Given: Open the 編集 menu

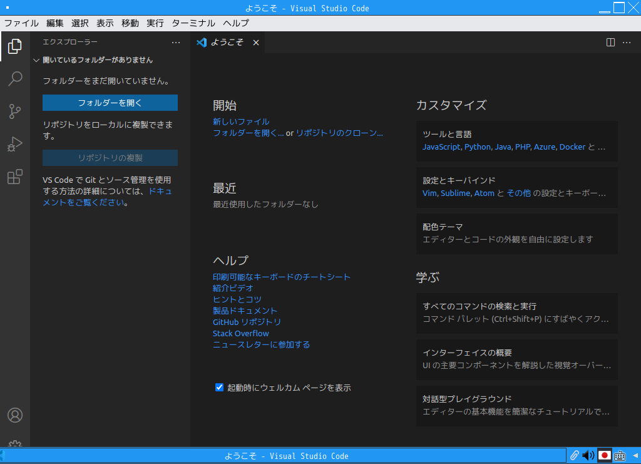Looking at the screenshot, I should [x=55, y=23].
